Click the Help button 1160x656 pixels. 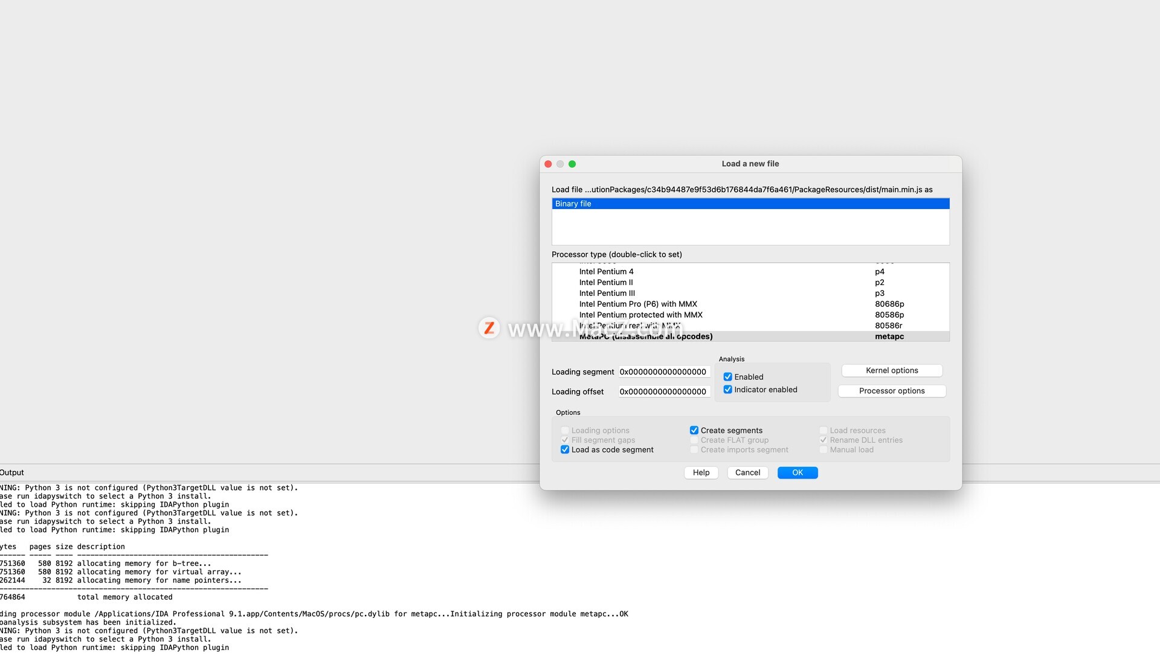(x=701, y=473)
